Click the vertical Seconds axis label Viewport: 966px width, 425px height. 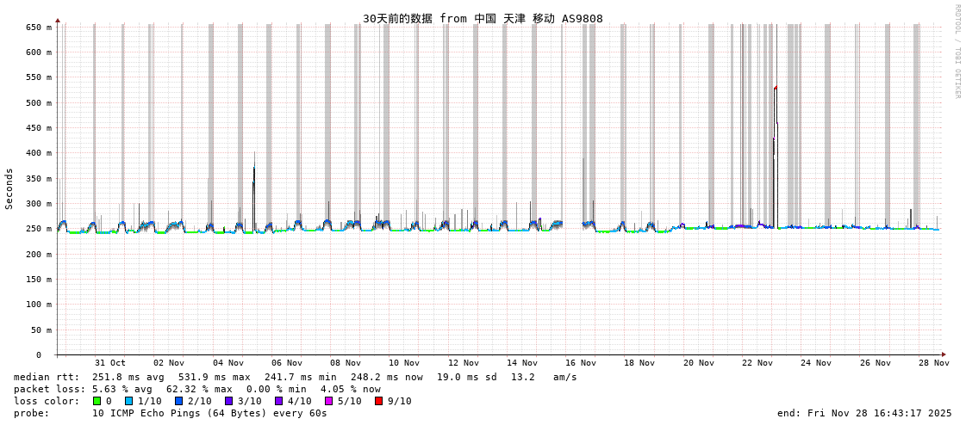click(x=9, y=188)
